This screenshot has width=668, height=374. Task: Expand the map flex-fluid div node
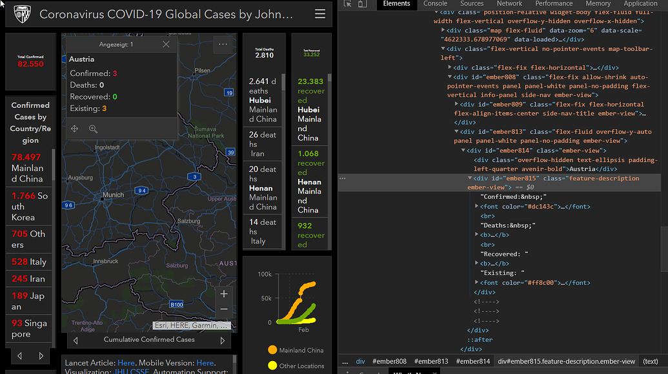pyautogui.click(x=443, y=30)
